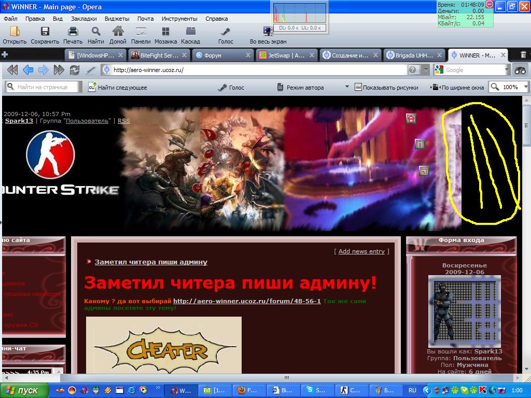Click the horizontal page scrollbar thumb

pyautogui.click(x=286, y=378)
